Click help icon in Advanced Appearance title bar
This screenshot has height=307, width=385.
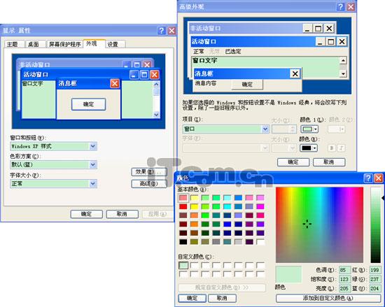340,6
